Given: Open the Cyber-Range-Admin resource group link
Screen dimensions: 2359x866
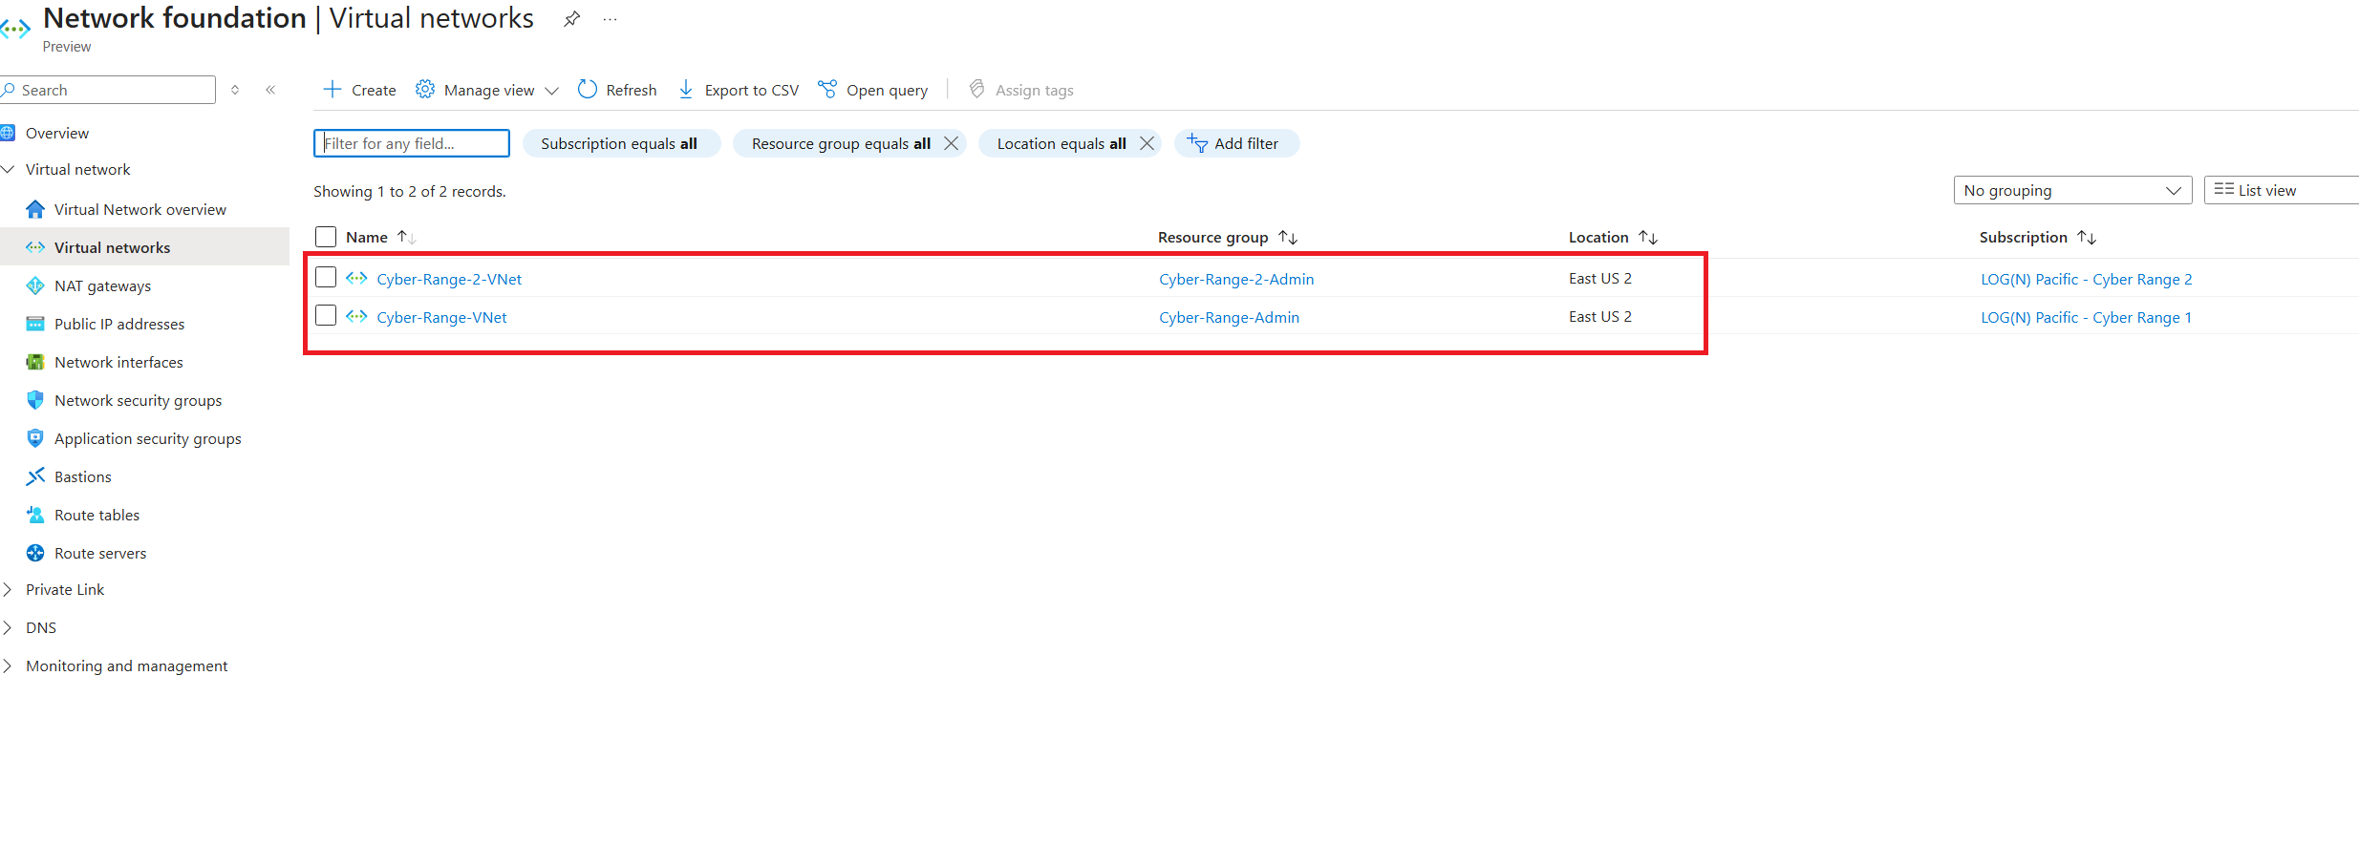Looking at the screenshot, I should (1229, 317).
